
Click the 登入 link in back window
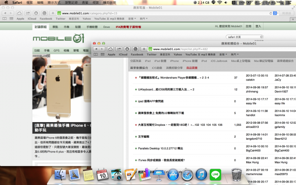click(258, 26)
